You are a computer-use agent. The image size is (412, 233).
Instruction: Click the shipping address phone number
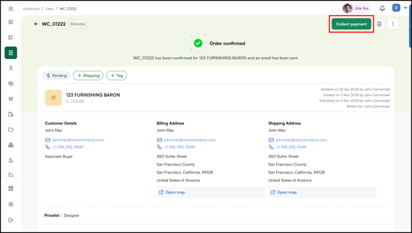(x=291, y=147)
